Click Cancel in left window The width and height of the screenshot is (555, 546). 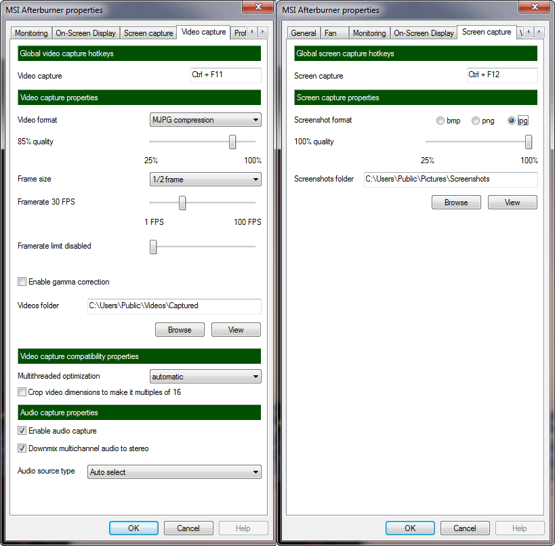tap(188, 528)
